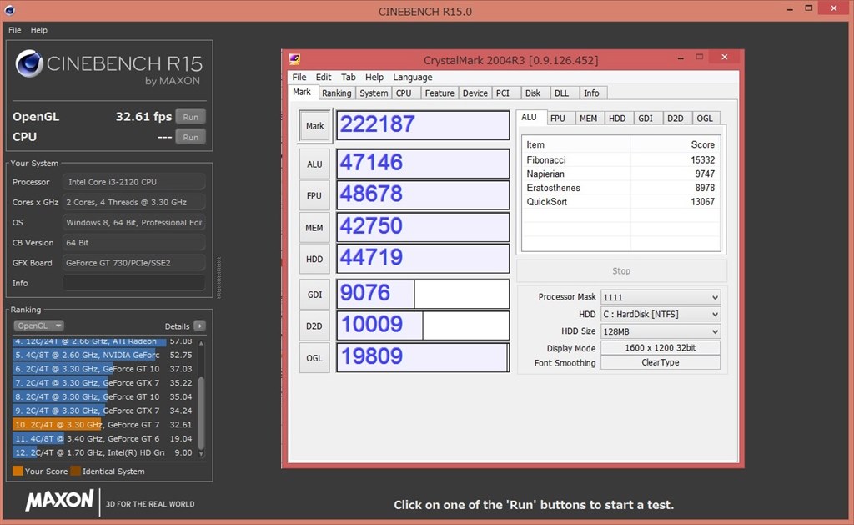854x525 pixels.
Task: Expand the HDD drive dropdown
Action: [661, 314]
